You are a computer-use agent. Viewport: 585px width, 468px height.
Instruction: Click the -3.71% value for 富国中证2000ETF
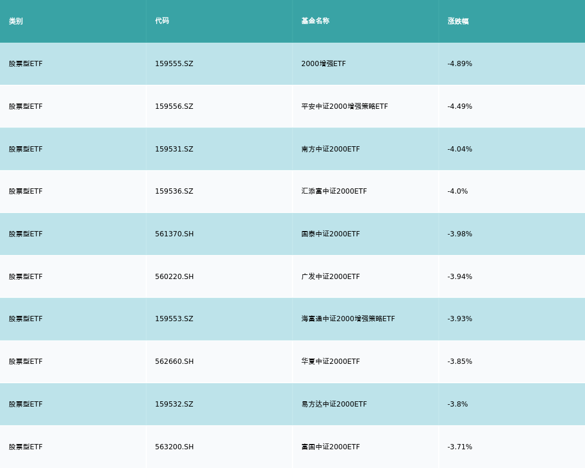(x=460, y=447)
